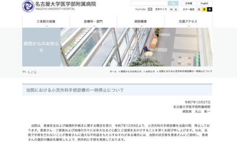Select white 白 color scheme
The image size is (237, 142).
coord(199,9)
